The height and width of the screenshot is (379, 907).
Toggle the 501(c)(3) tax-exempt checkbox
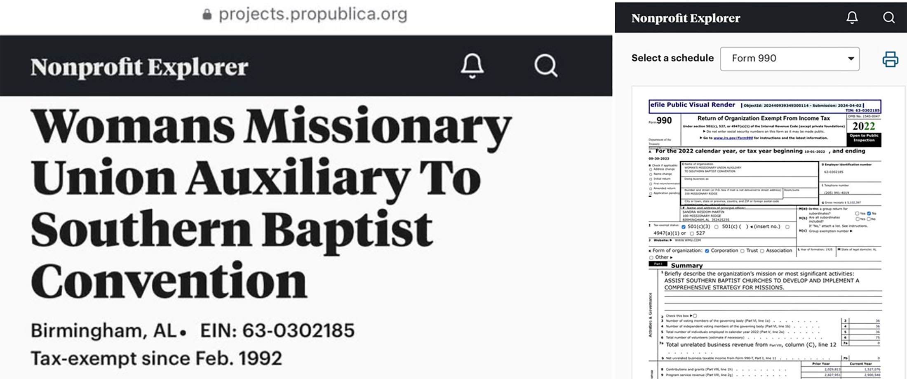[x=684, y=227]
